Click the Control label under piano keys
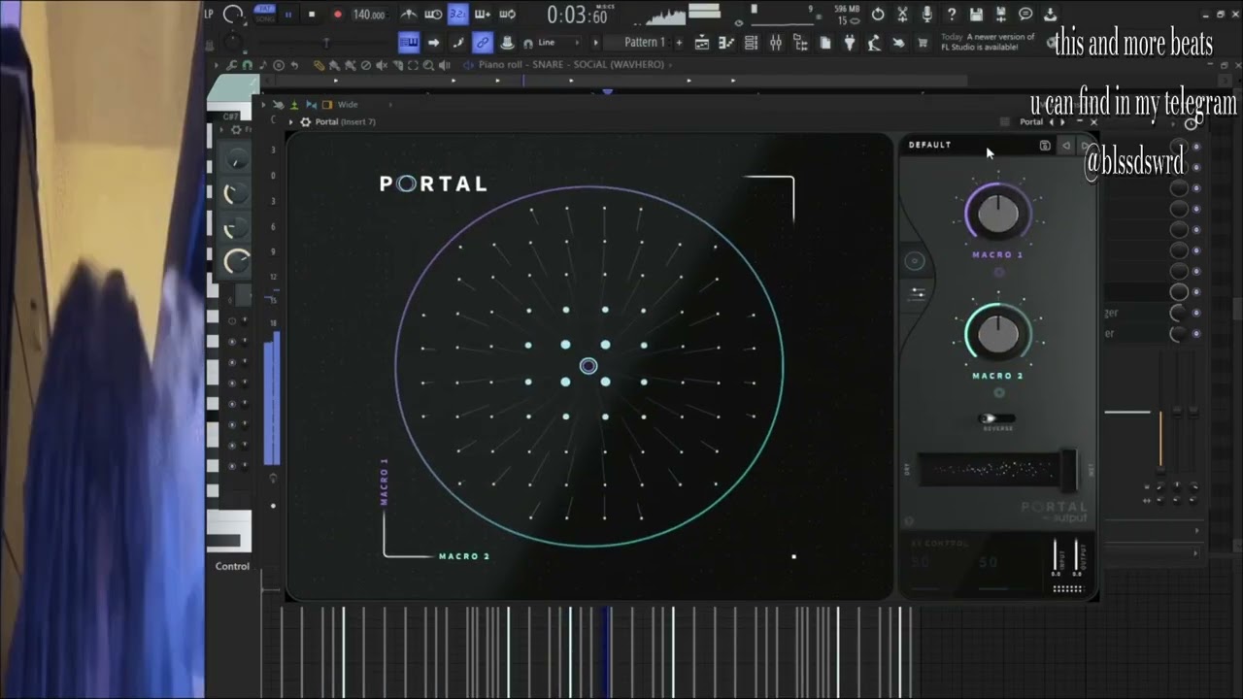Image resolution: width=1243 pixels, height=699 pixels. pyautogui.click(x=232, y=566)
